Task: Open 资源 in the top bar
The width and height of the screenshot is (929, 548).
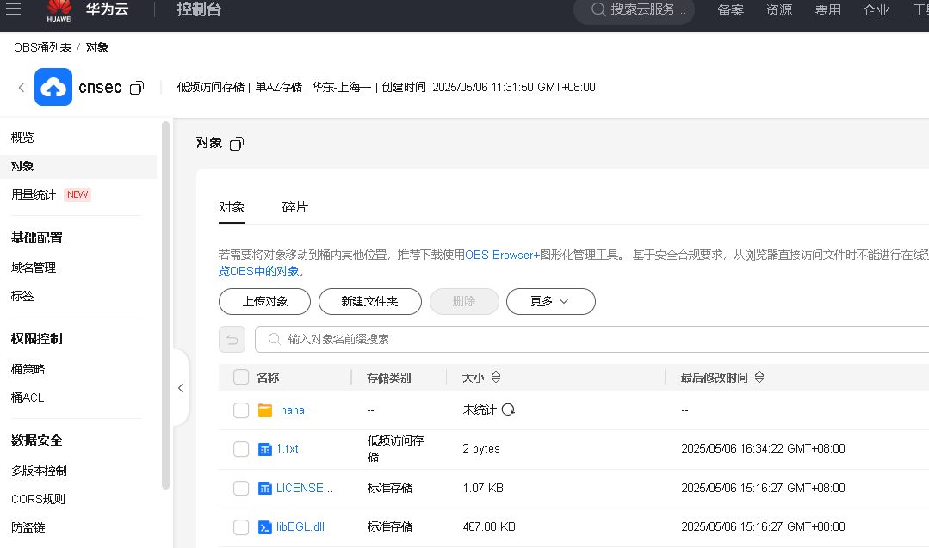Action: tap(779, 10)
